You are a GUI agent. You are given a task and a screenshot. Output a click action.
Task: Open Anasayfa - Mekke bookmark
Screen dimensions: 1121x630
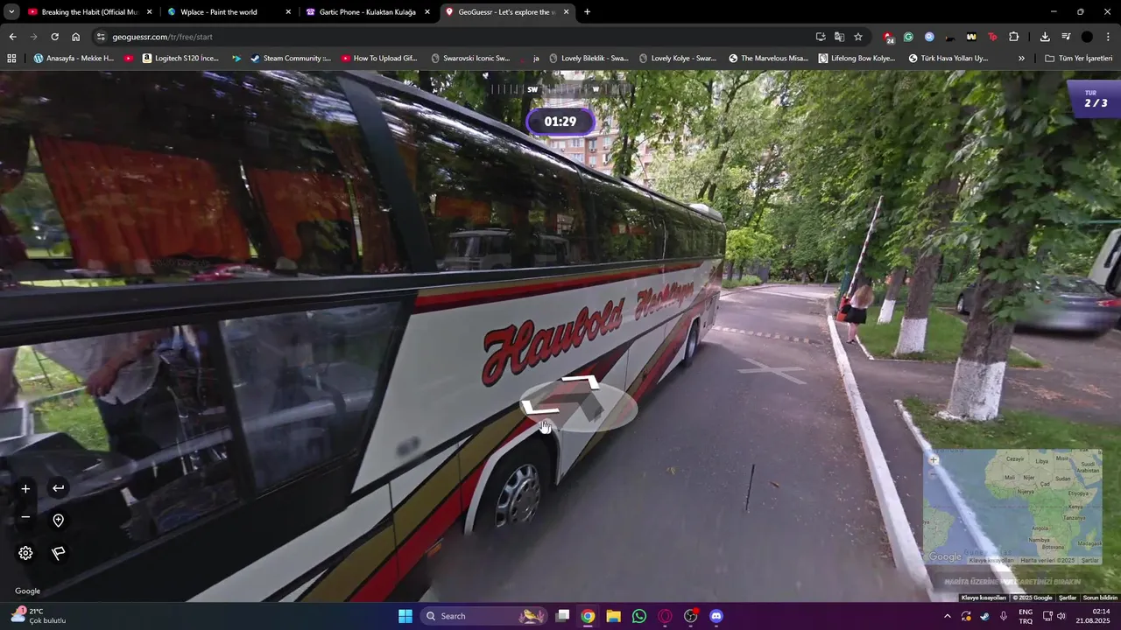(74, 59)
